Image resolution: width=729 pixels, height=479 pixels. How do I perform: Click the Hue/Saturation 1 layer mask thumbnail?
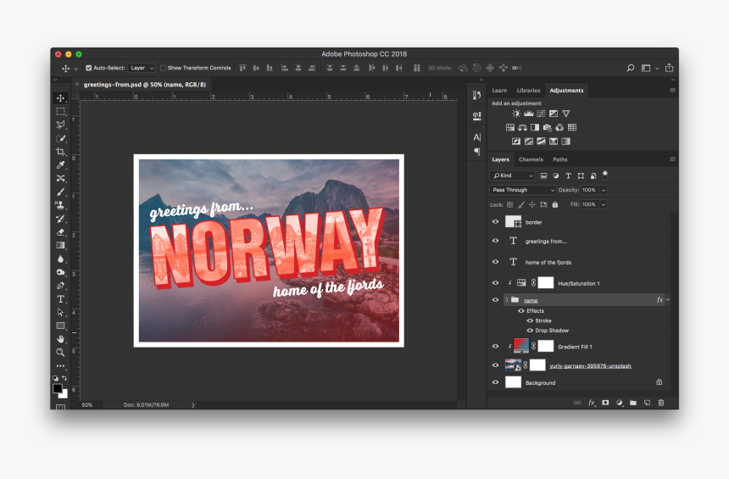click(x=546, y=283)
